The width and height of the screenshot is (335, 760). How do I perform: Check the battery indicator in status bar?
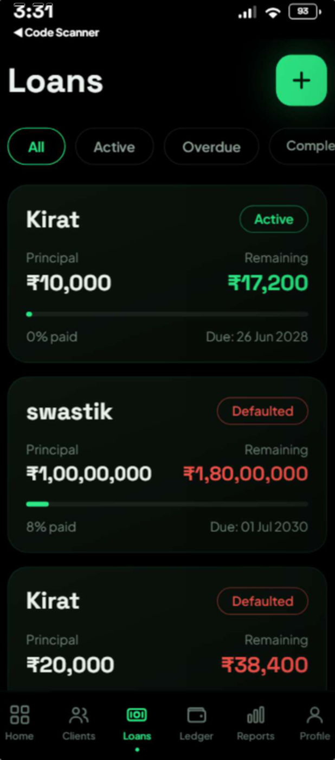point(305,11)
